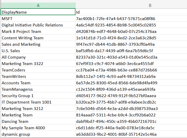Viewport: 187px width, 138px height.
Task: Click the Sales and Marketing cell
Action: click(38, 44)
